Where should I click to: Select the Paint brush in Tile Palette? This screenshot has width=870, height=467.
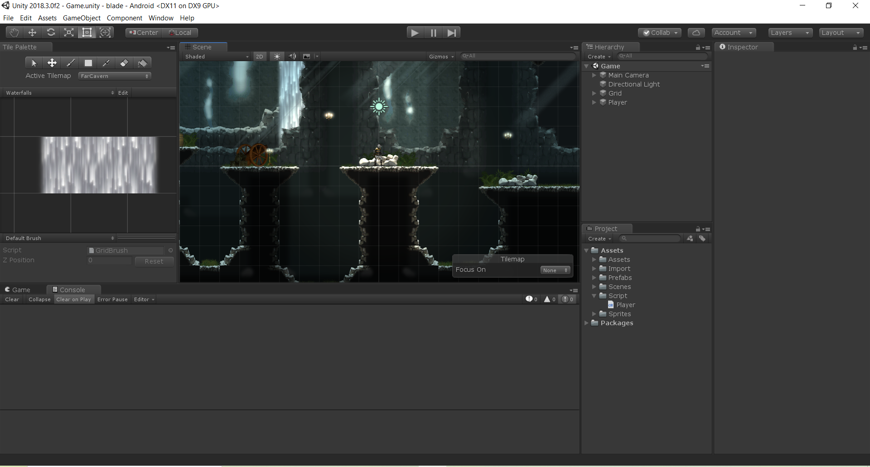point(70,63)
